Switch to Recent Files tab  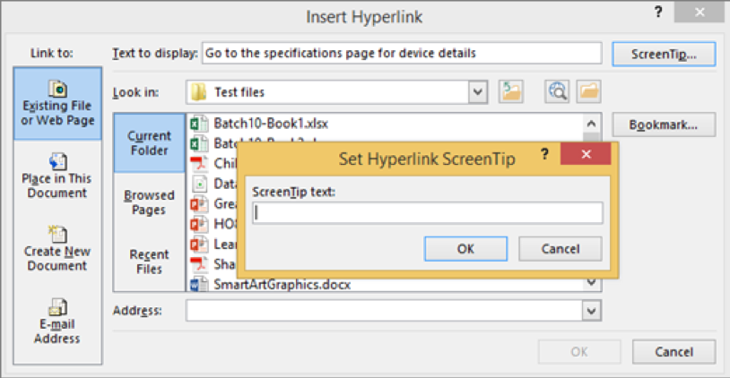click(x=149, y=262)
